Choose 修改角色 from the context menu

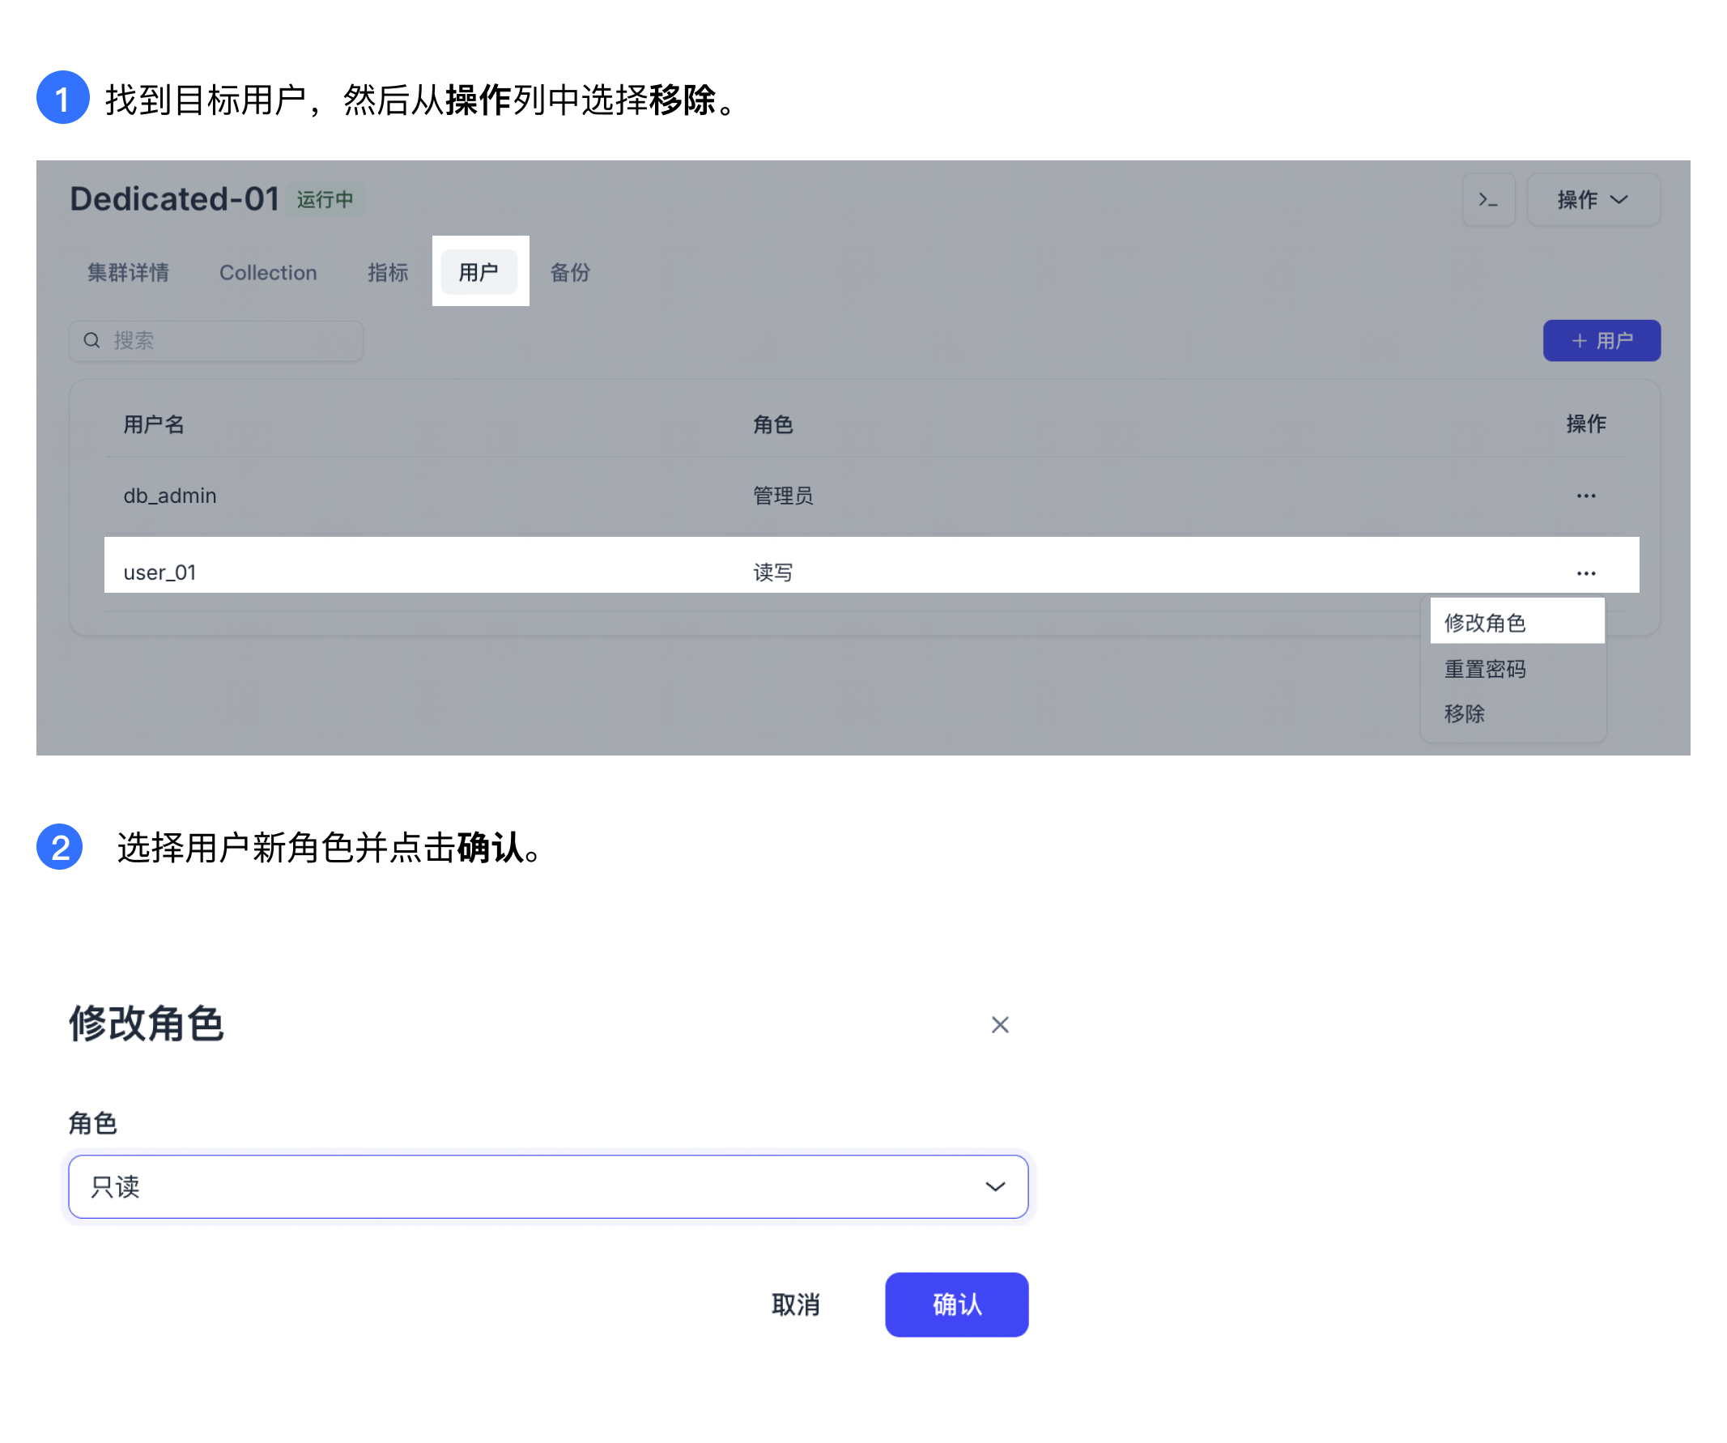click(x=1485, y=623)
